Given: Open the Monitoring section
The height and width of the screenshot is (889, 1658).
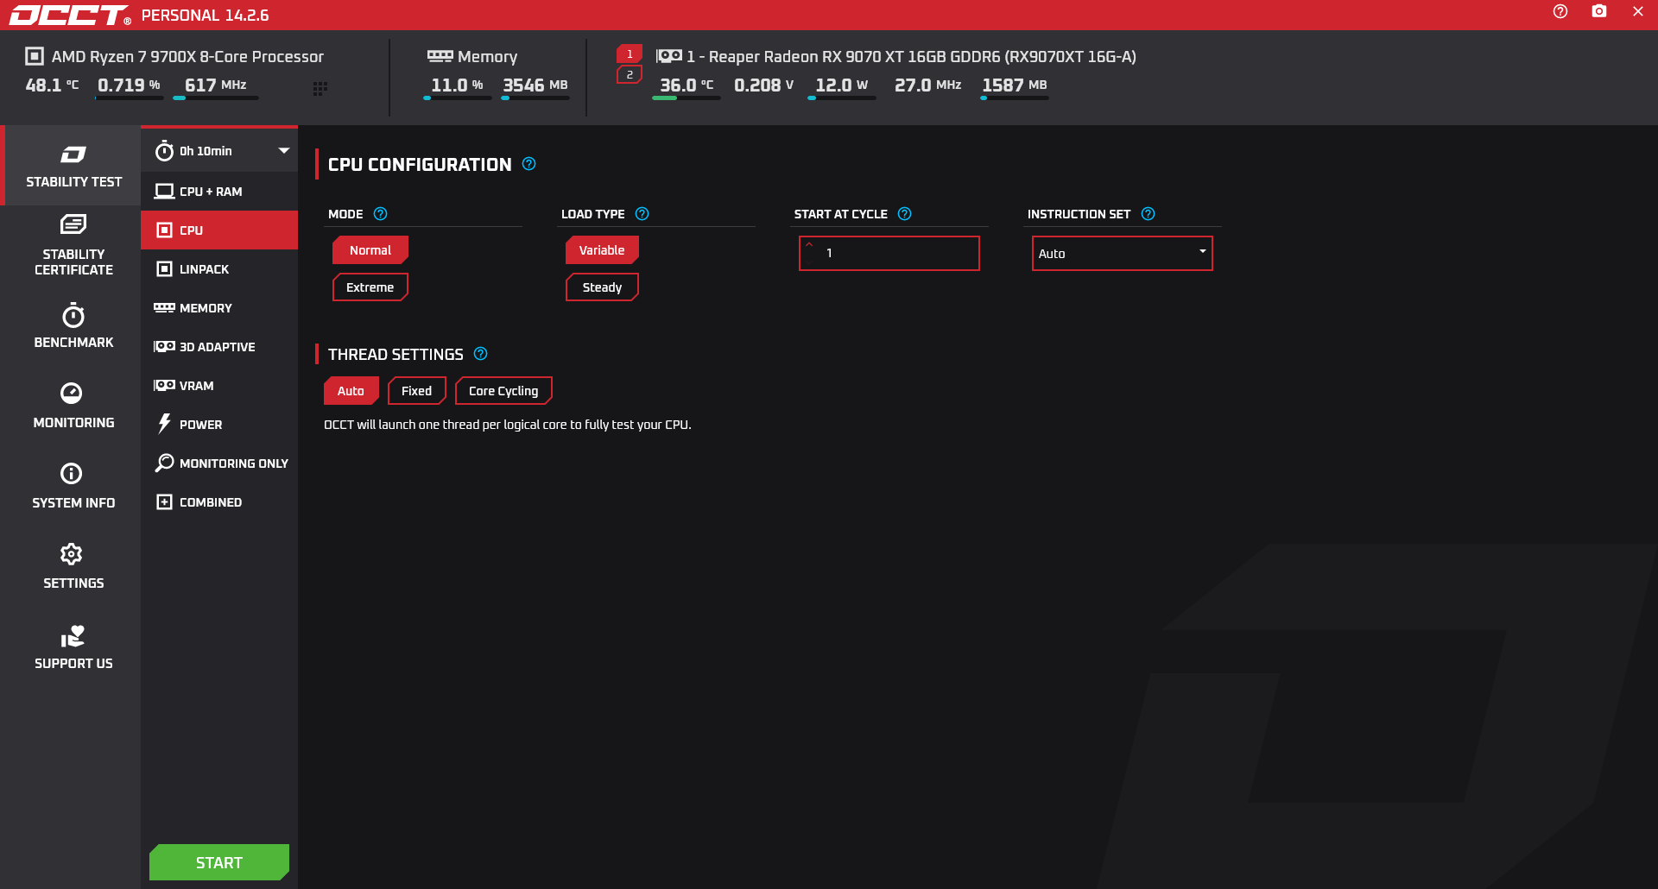Looking at the screenshot, I should [x=73, y=406].
